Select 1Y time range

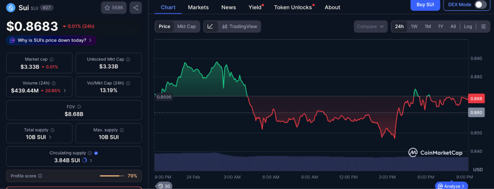[x=440, y=26]
